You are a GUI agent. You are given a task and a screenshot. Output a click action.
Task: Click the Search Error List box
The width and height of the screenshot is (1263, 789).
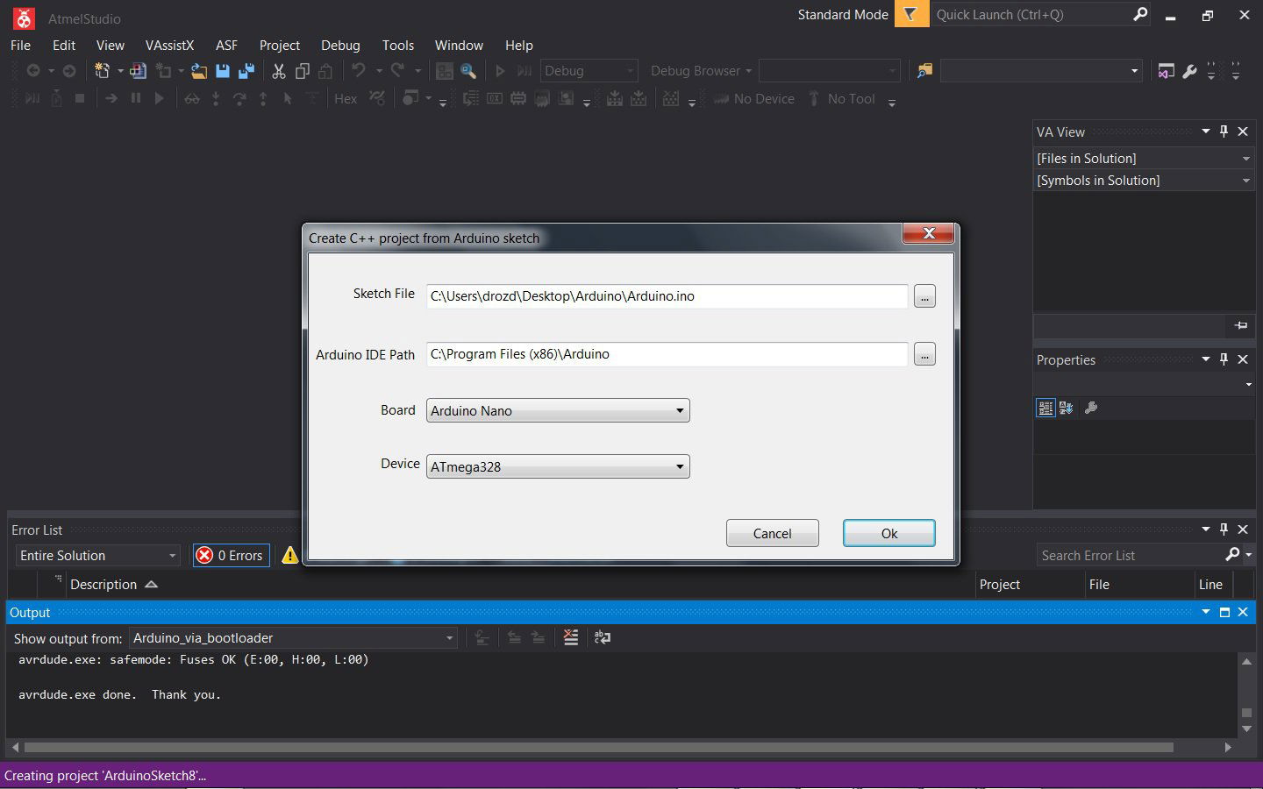point(1131,555)
